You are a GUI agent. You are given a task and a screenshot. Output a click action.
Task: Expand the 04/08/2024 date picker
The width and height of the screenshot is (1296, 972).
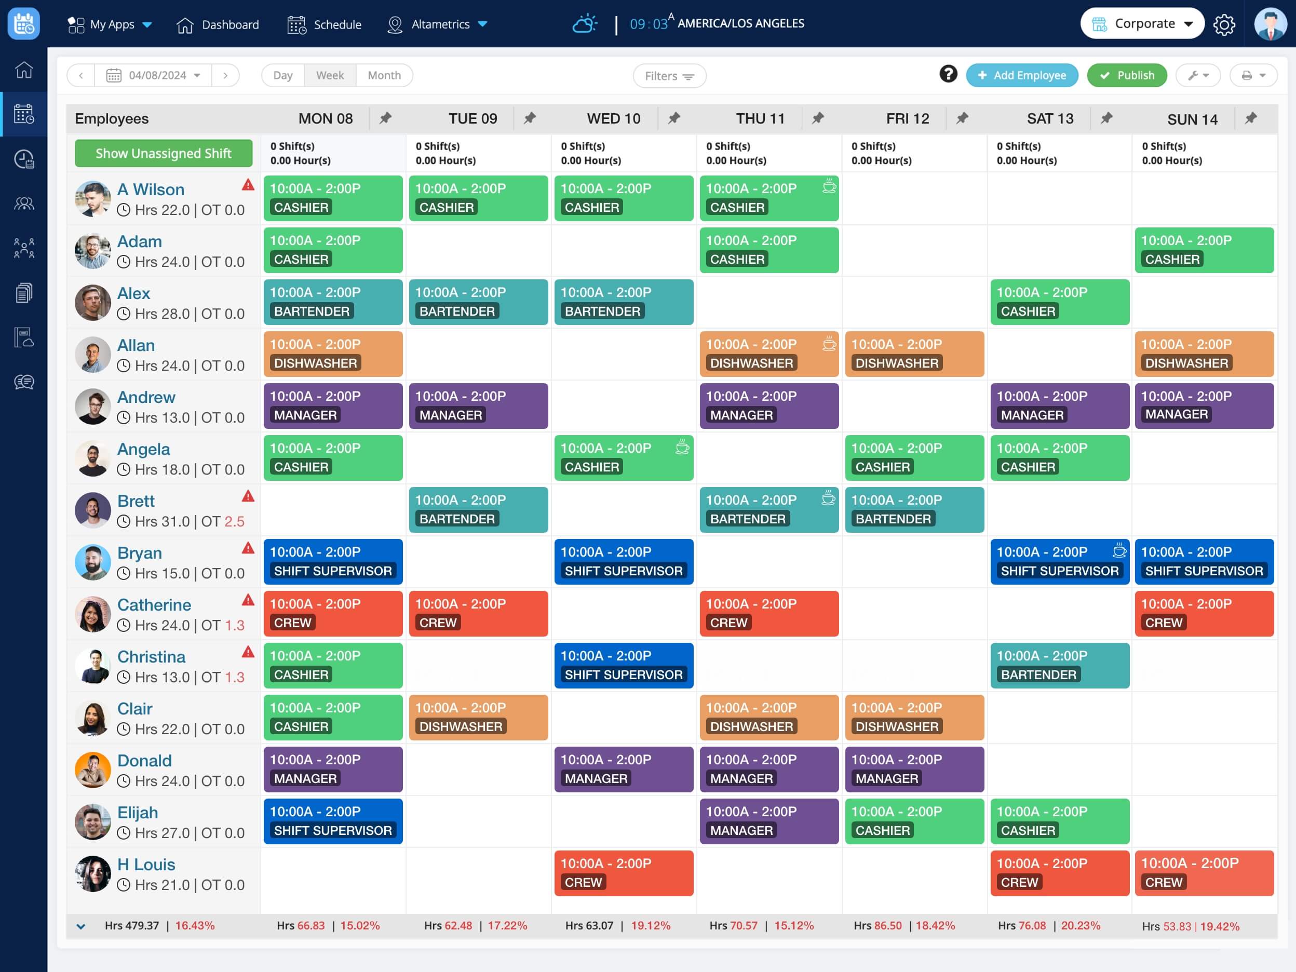tap(154, 76)
